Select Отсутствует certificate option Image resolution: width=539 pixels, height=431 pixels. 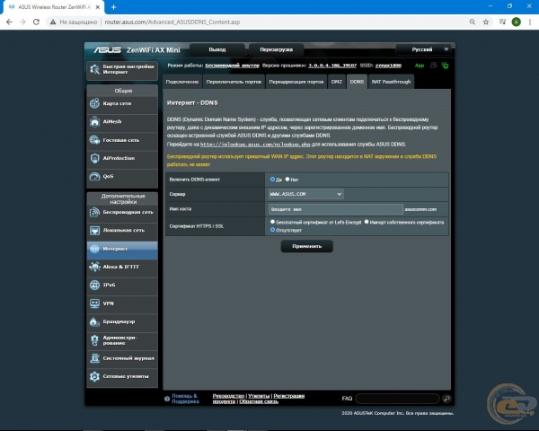(272, 230)
